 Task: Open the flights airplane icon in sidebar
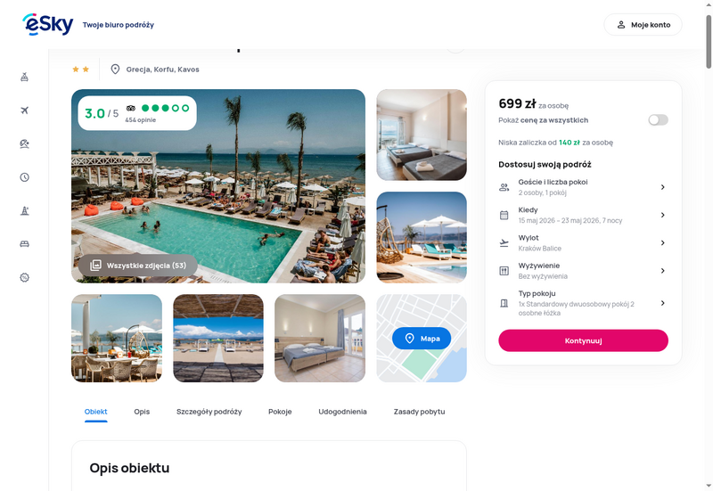click(25, 110)
